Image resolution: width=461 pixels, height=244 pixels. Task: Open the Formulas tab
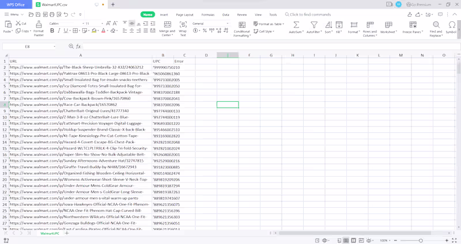(208, 15)
